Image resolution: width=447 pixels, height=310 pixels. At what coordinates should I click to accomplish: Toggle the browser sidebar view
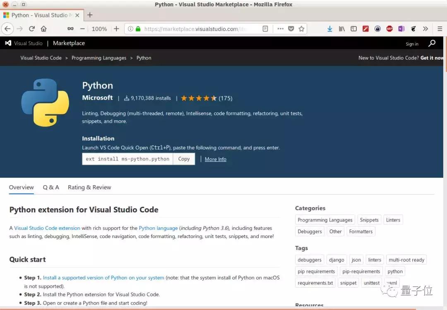click(x=353, y=29)
